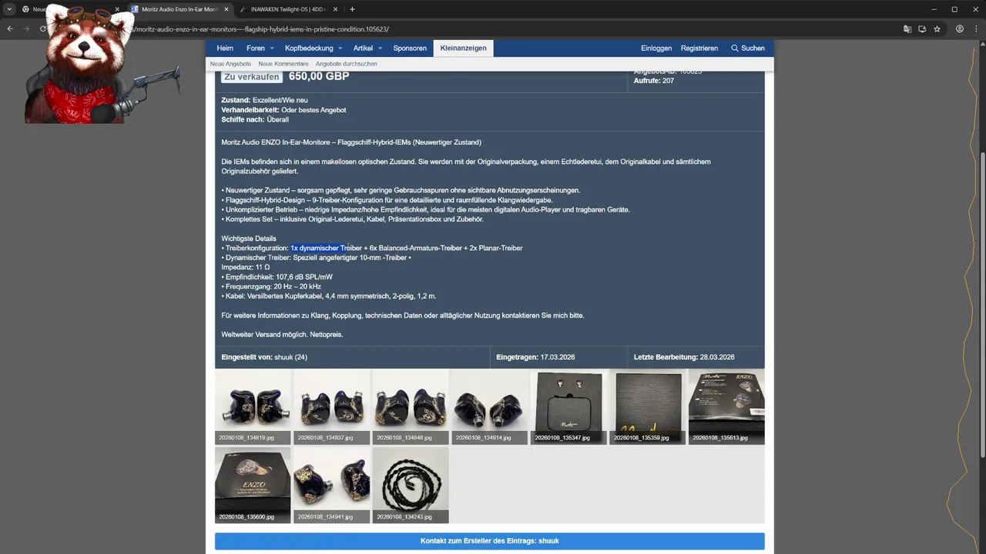This screenshot has width=986, height=554.
Task: Click the seller name shuuk (24)
Action: 290,357
